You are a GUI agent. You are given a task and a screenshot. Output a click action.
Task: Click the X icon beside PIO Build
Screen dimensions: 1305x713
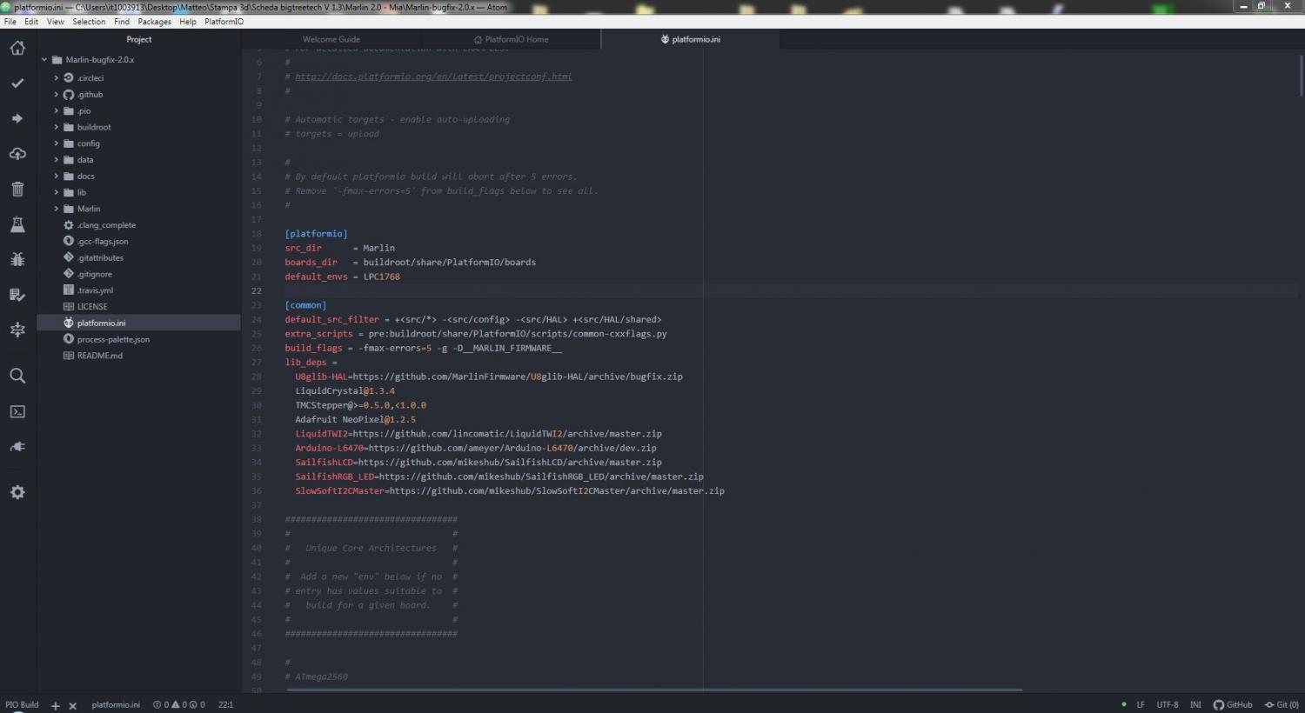(73, 705)
